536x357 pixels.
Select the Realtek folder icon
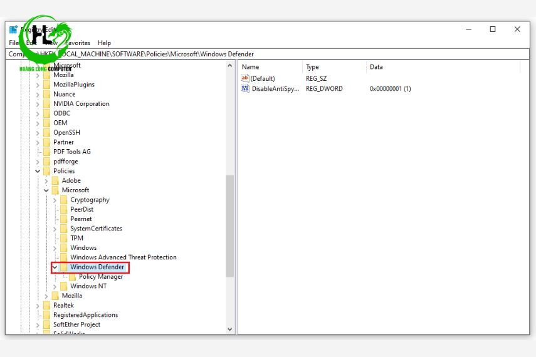tap(47, 306)
